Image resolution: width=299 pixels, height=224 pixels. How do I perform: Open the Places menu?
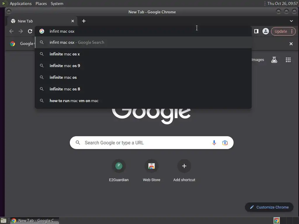coord(41,3)
